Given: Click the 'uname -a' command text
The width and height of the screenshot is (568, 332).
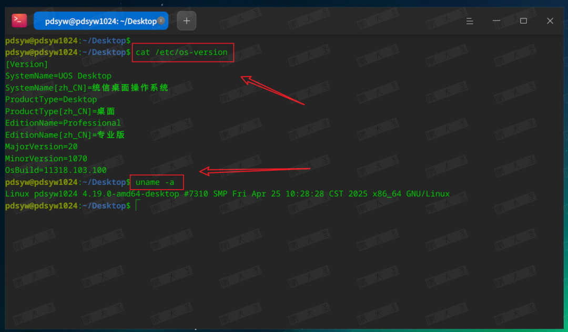Looking at the screenshot, I should tap(155, 182).
